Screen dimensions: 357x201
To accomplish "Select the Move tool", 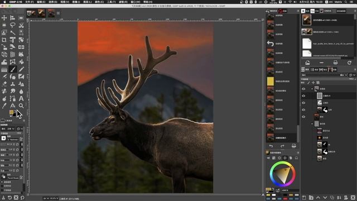I will coord(4,18).
